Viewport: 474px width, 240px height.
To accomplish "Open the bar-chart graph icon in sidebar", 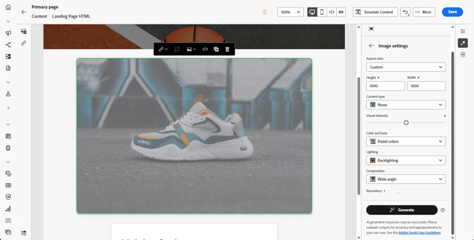I will point(8,209).
